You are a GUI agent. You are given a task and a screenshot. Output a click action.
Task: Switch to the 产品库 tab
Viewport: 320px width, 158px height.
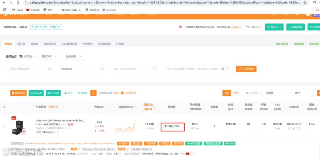120,44
